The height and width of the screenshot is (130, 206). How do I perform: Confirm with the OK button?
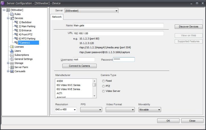(168, 121)
